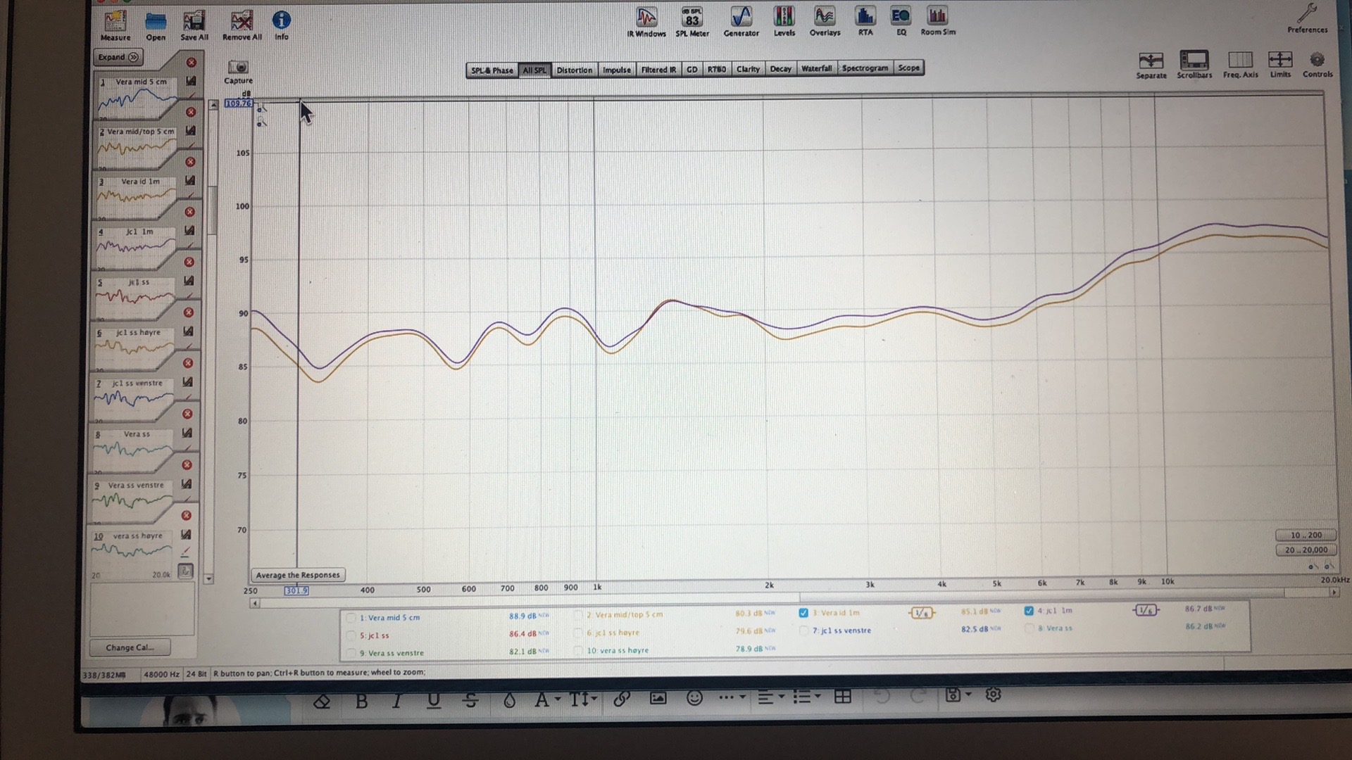The height and width of the screenshot is (760, 1352).
Task: Click the Expand panel button
Action: (118, 57)
